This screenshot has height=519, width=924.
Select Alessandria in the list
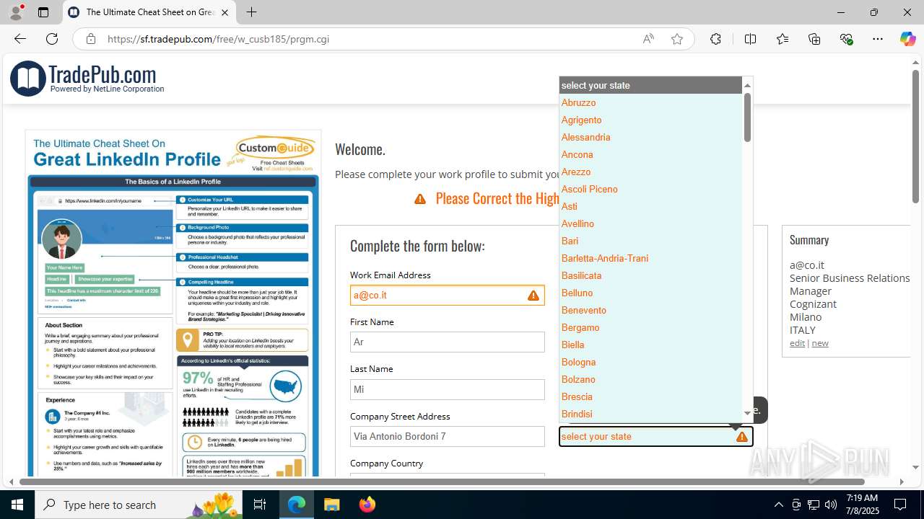pos(650,137)
